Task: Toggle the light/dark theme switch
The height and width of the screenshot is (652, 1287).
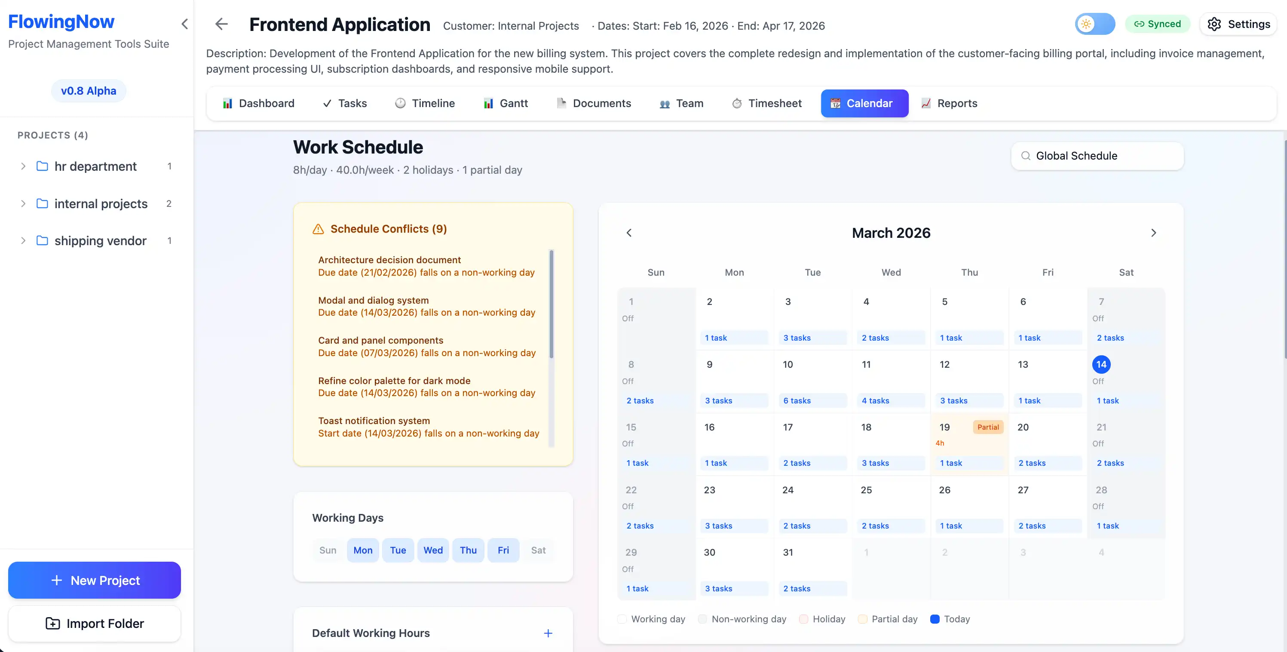Action: tap(1095, 24)
